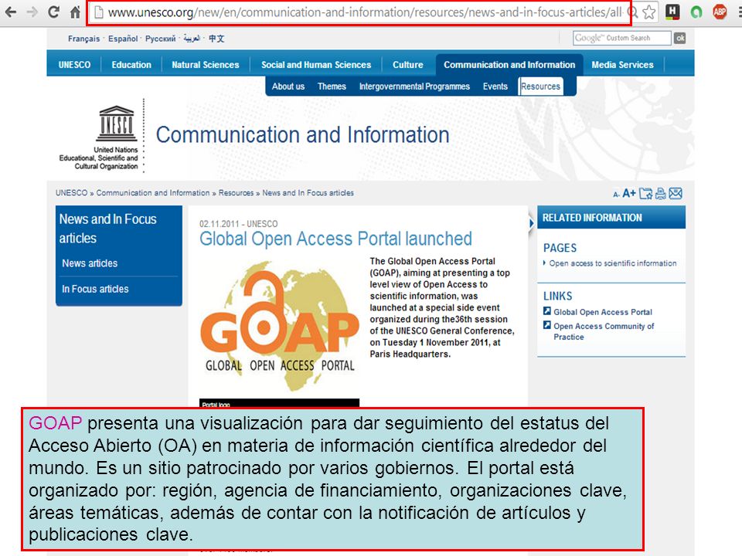Go to browser home page icon
Image resolution: width=742 pixels, height=556 pixels.
pos(75,12)
